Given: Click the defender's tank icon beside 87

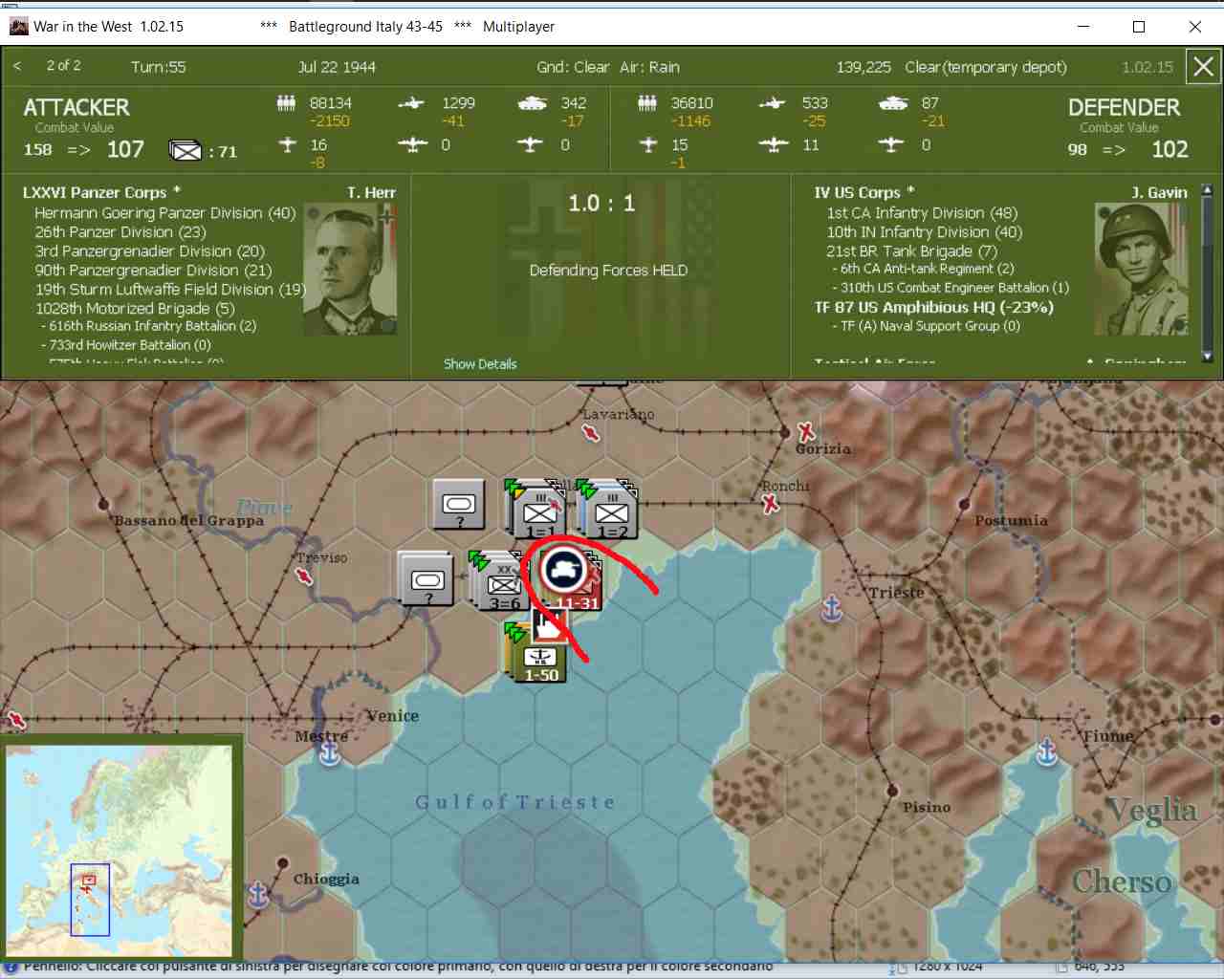Looking at the screenshot, I should (x=893, y=103).
